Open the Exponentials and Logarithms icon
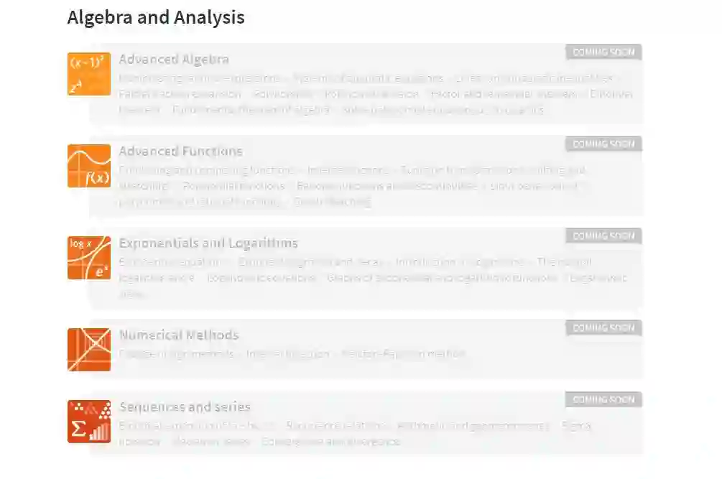This screenshot has height=479, width=722. pyautogui.click(x=89, y=258)
